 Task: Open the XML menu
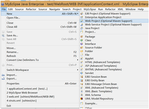click(120, 9)
